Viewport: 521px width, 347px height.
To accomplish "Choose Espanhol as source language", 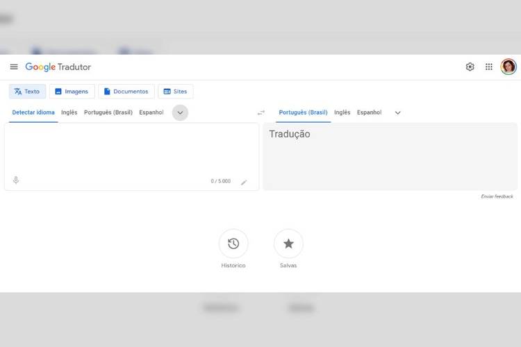I will pos(151,112).
